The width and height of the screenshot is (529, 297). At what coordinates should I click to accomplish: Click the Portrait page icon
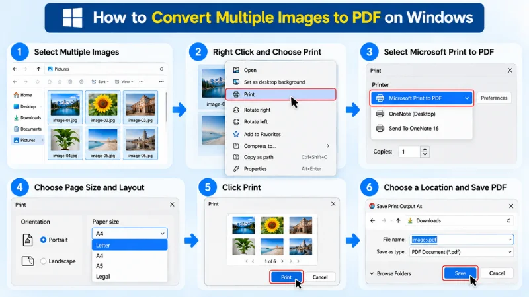tap(28, 240)
